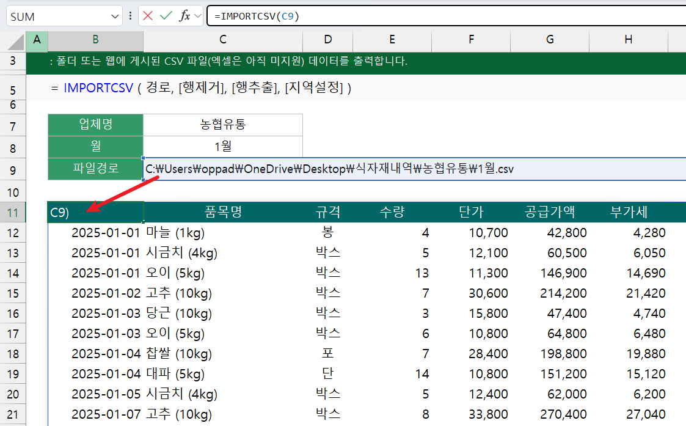Click 찹쌀 (10kg) in row 18

178,354
